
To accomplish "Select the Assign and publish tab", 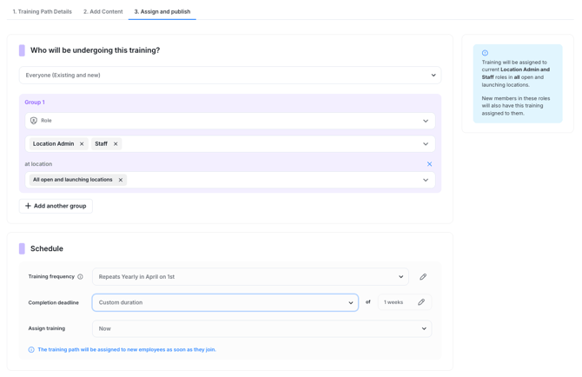I will [x=162, y=11].
